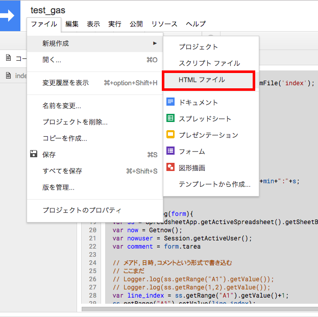Click code line var now = Getnow();
This screenshot has width=318, height=317.
click(x=147, y=230)
